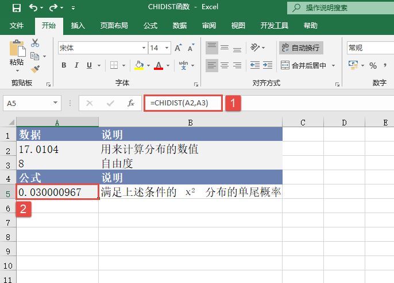Select the Format Painter brush
This screenshot has width=394, height=283.
[35, 69]
